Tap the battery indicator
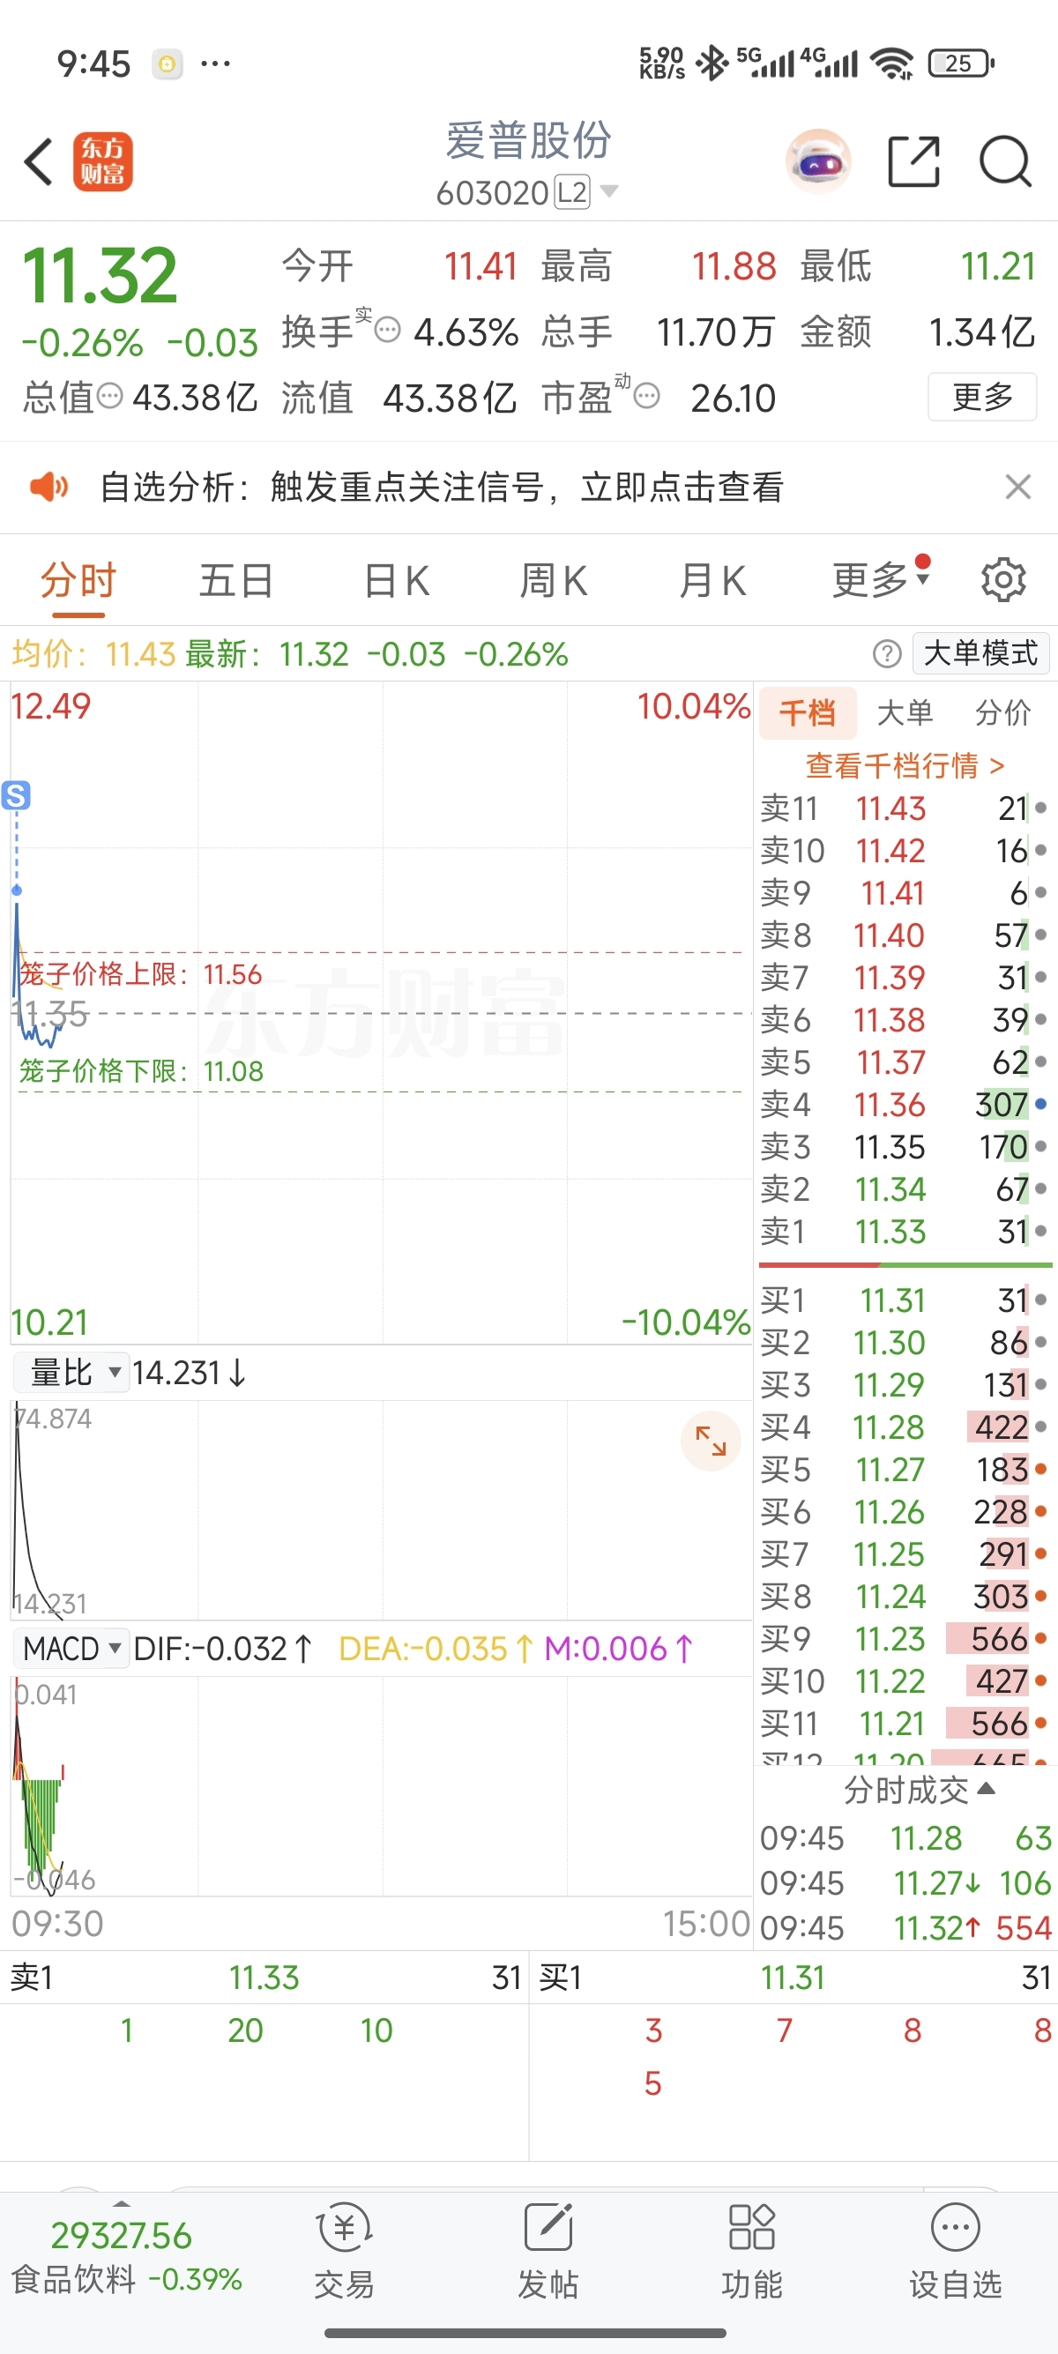 tap(961, 63)
